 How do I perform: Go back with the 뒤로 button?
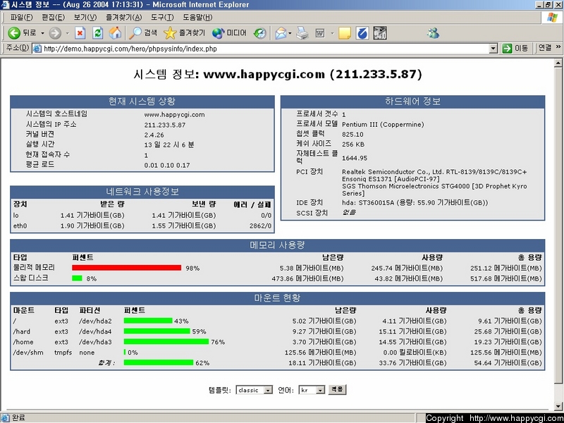point(23,33)
